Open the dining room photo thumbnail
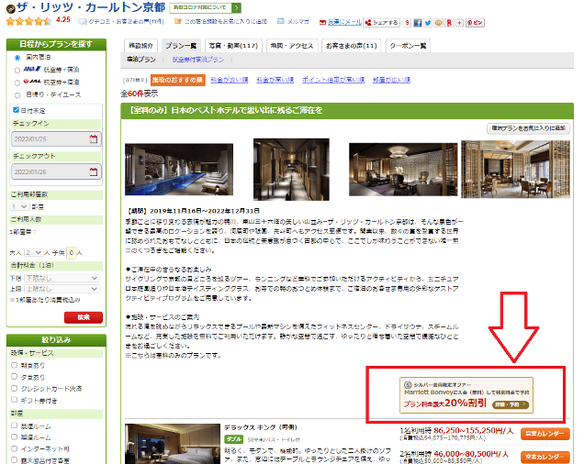Image resolution: width=584 pixels, height=464 pixels. coord(515,170)
